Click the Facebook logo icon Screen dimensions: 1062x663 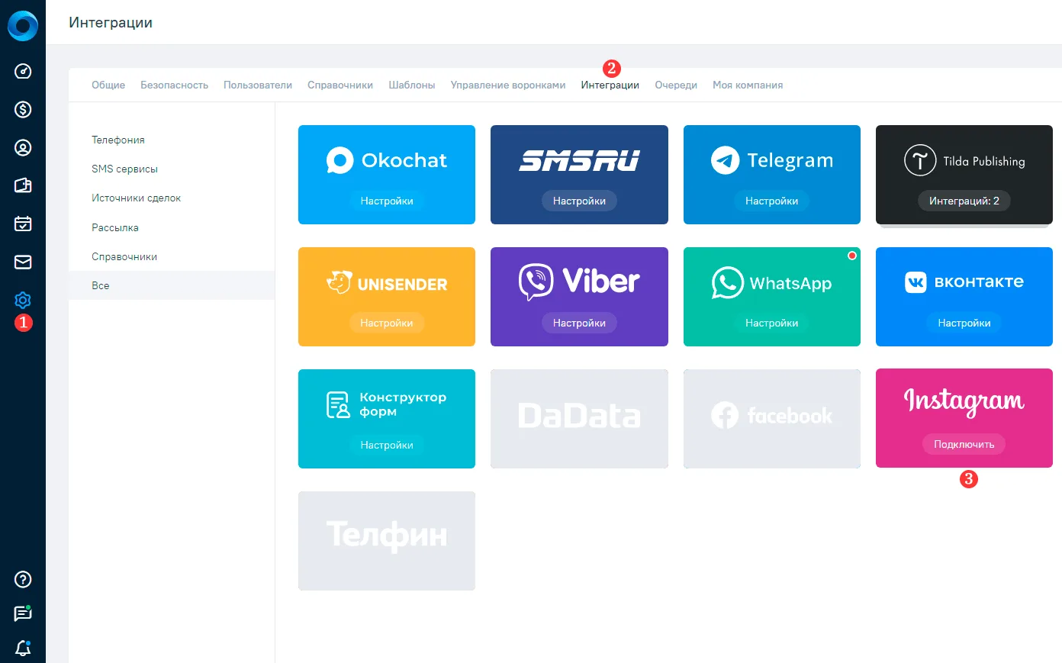tap(725, 416)
